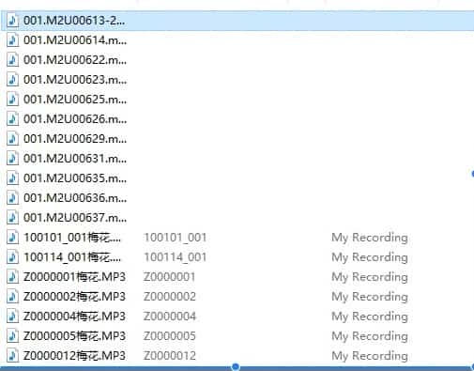Click title cell 100114_001
This screenshot has width=474, height=371.
[176, 257]
